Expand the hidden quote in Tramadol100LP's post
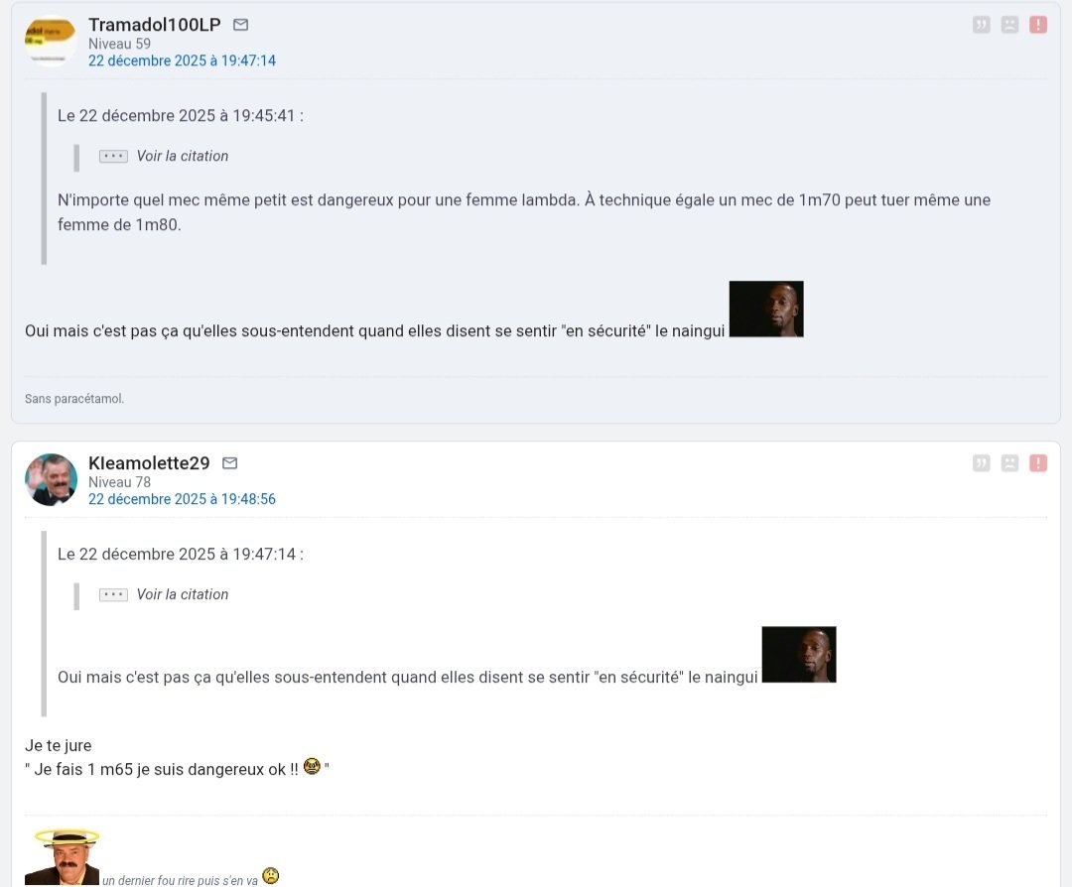This screenshot has width=1072, height=887. 113,157
